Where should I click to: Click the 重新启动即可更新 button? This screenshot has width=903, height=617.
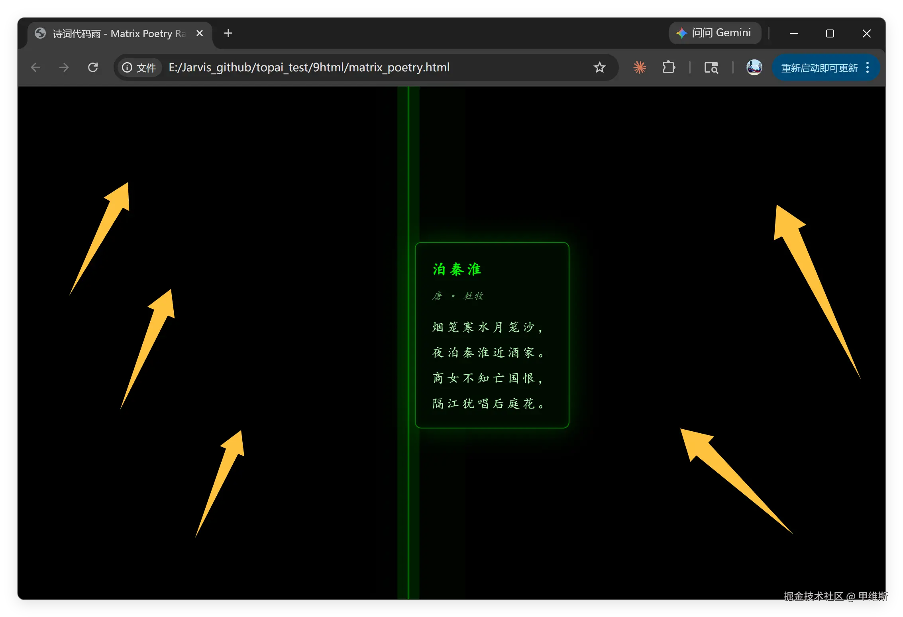point(819,68)
